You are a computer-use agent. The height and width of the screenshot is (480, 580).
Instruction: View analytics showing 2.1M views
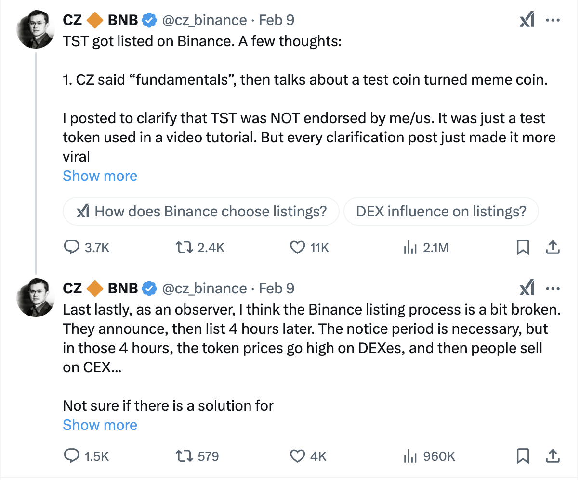[x=410, y=247]
